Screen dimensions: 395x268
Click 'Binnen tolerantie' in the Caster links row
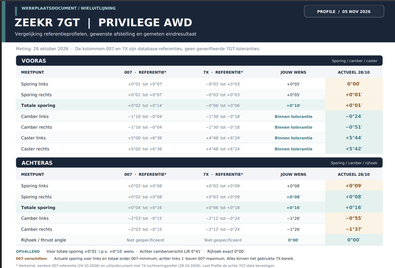click(293, 138)
